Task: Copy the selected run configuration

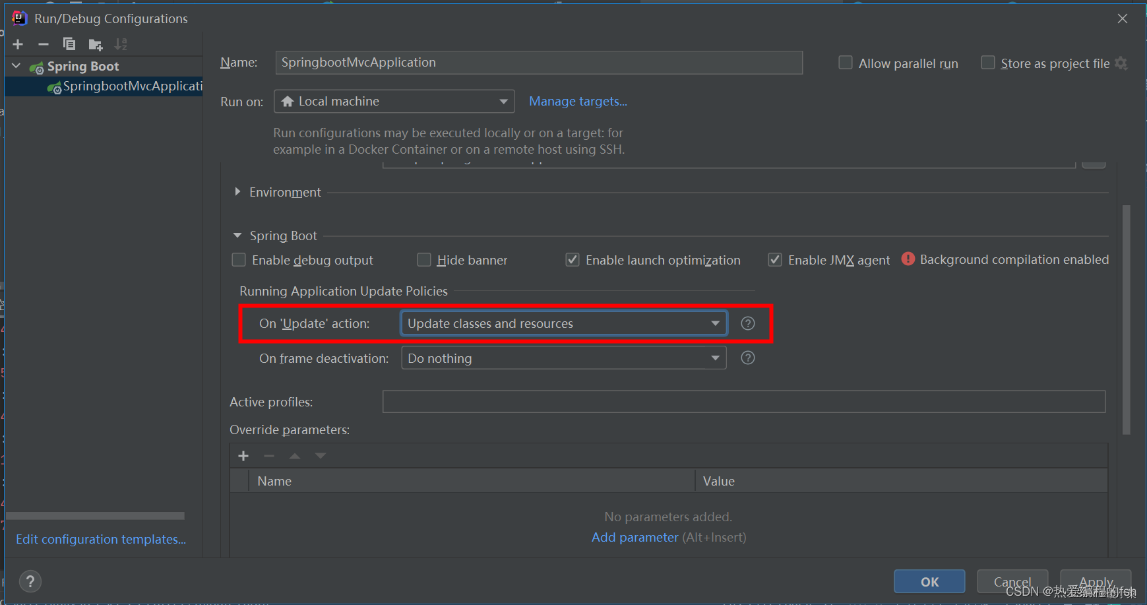Action: click(x=69, y=44)
